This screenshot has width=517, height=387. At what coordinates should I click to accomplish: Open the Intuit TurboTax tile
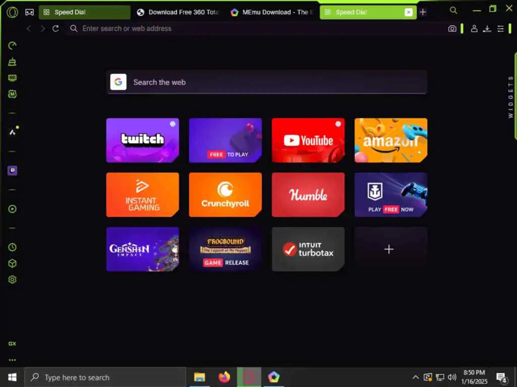click(308, 249)
